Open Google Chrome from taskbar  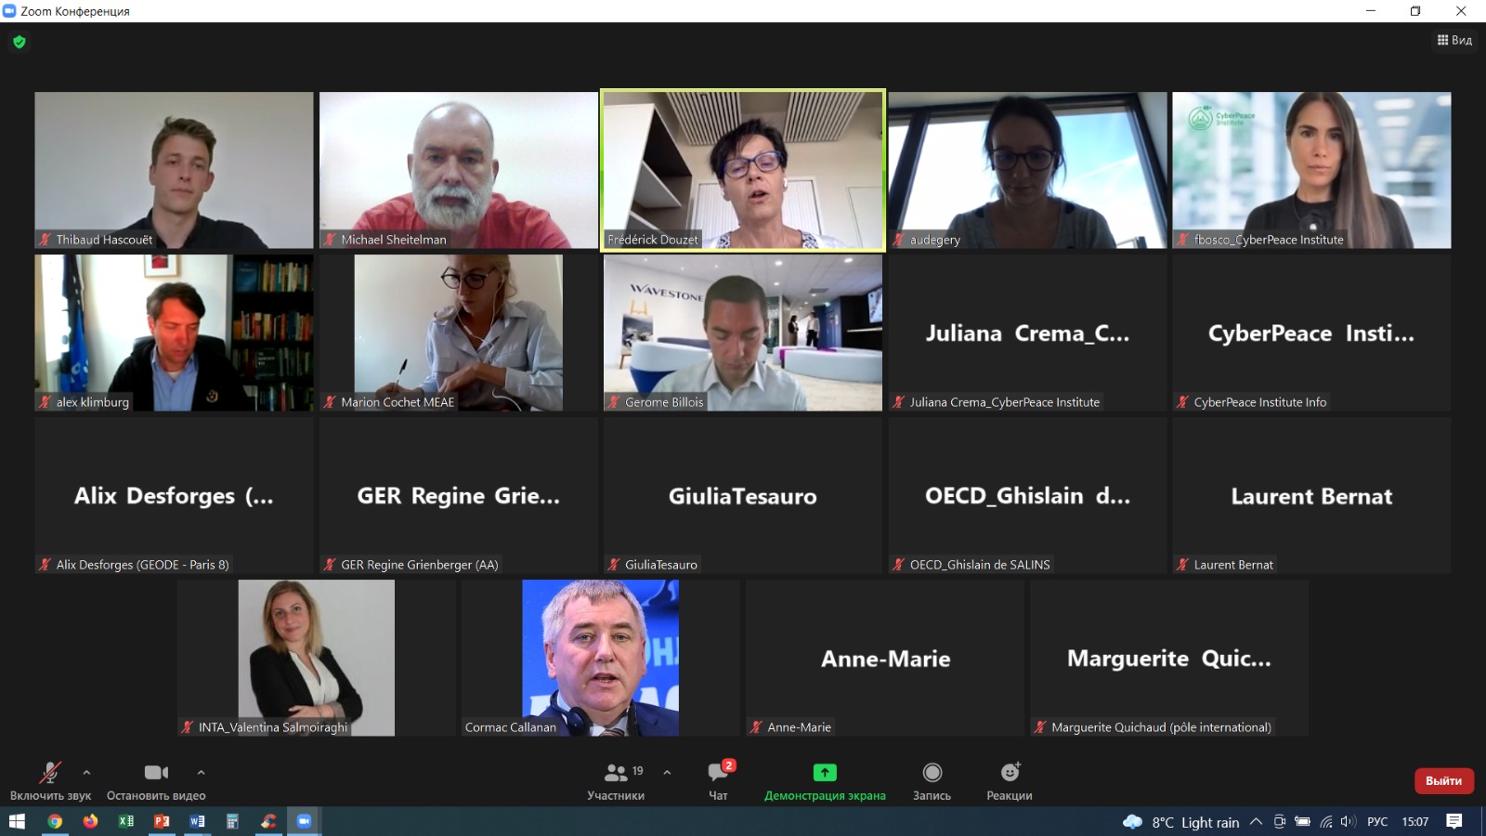click(55, 821)
